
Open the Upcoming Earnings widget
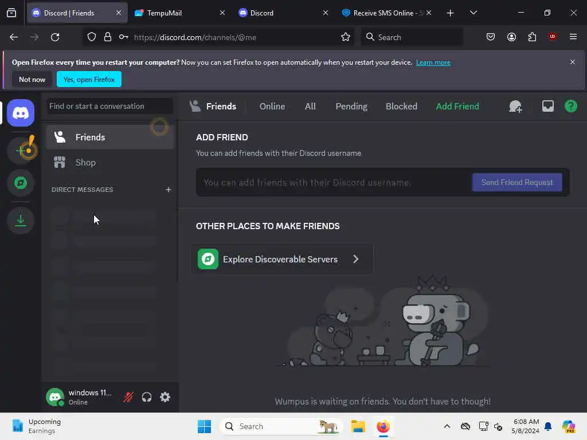[x=36, y=426]
